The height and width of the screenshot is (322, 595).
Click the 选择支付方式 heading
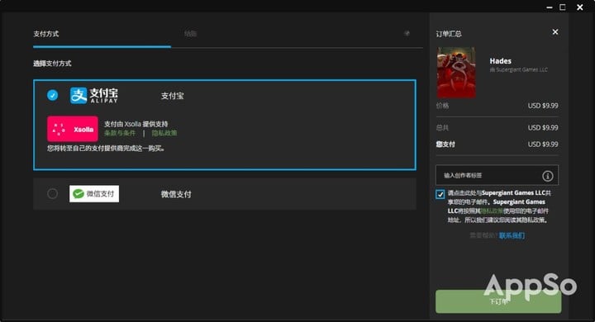(52, 64)
